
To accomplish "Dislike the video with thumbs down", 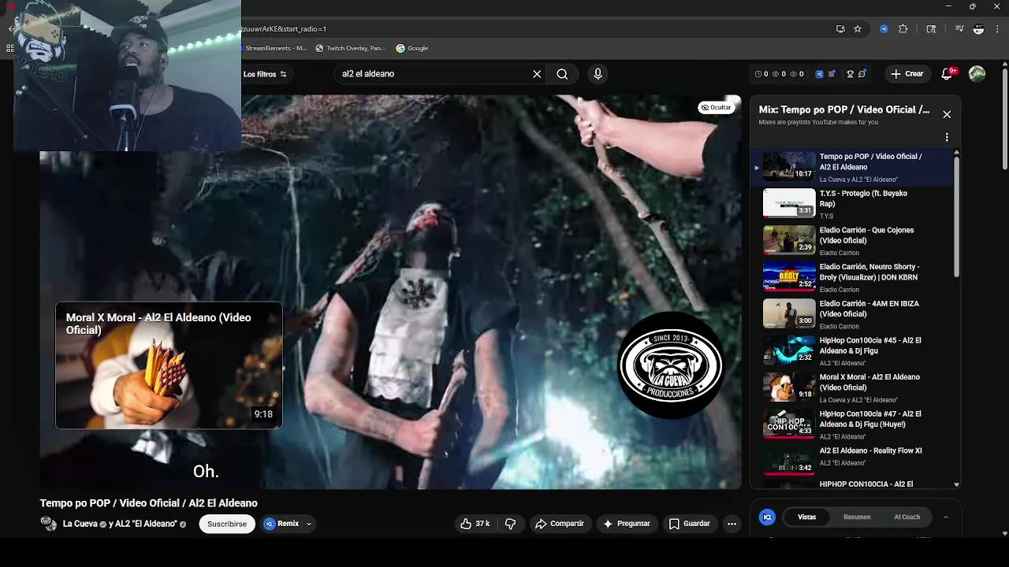I will 510,524.
